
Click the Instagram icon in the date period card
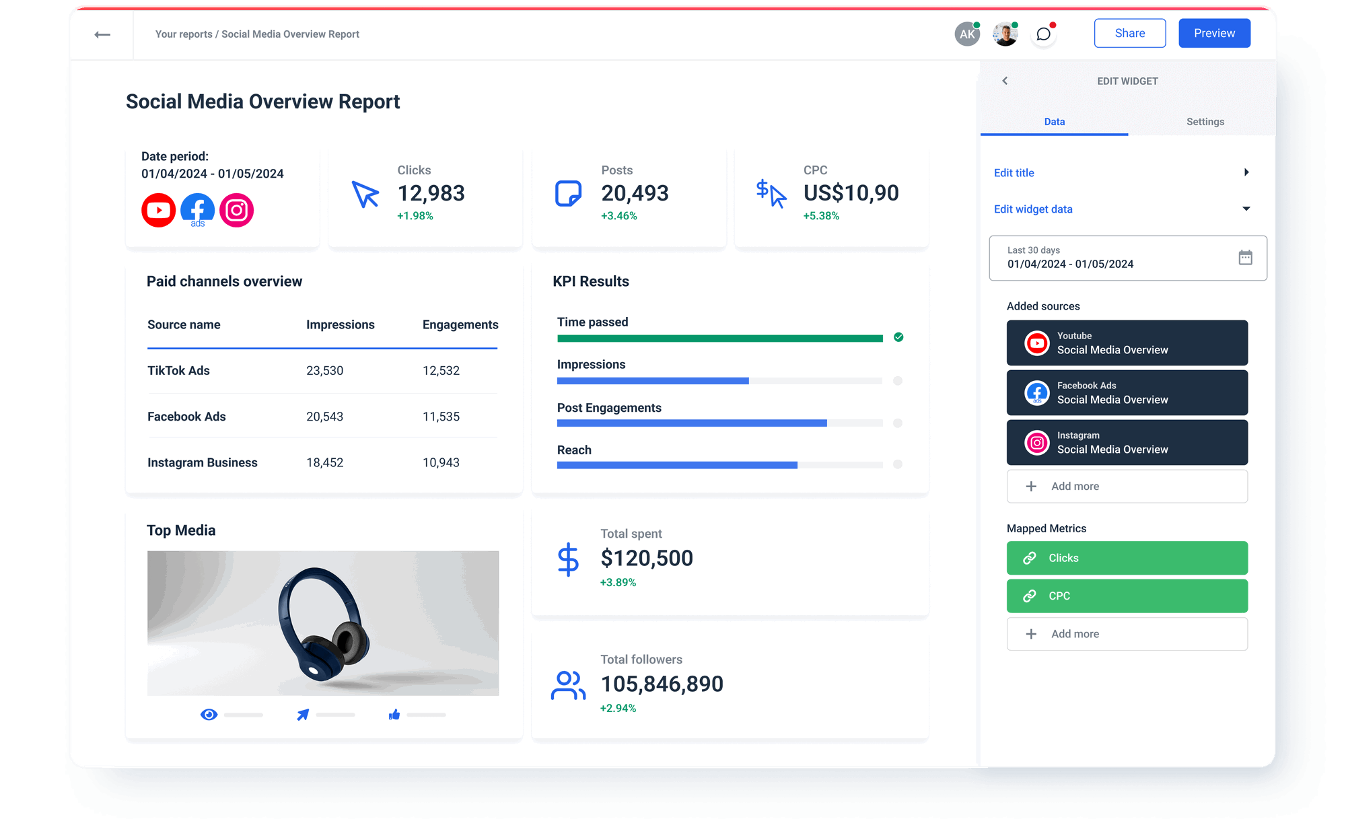pyautogui.click(x=236, y=210)
